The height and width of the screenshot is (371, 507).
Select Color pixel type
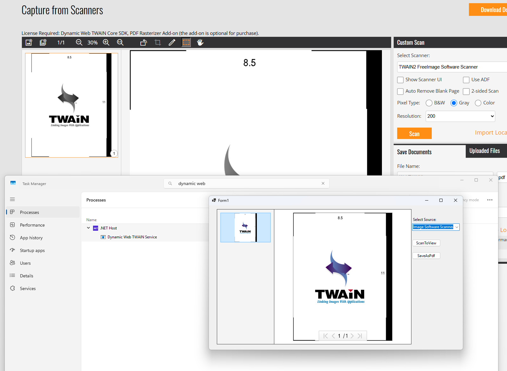coord(478,103)
